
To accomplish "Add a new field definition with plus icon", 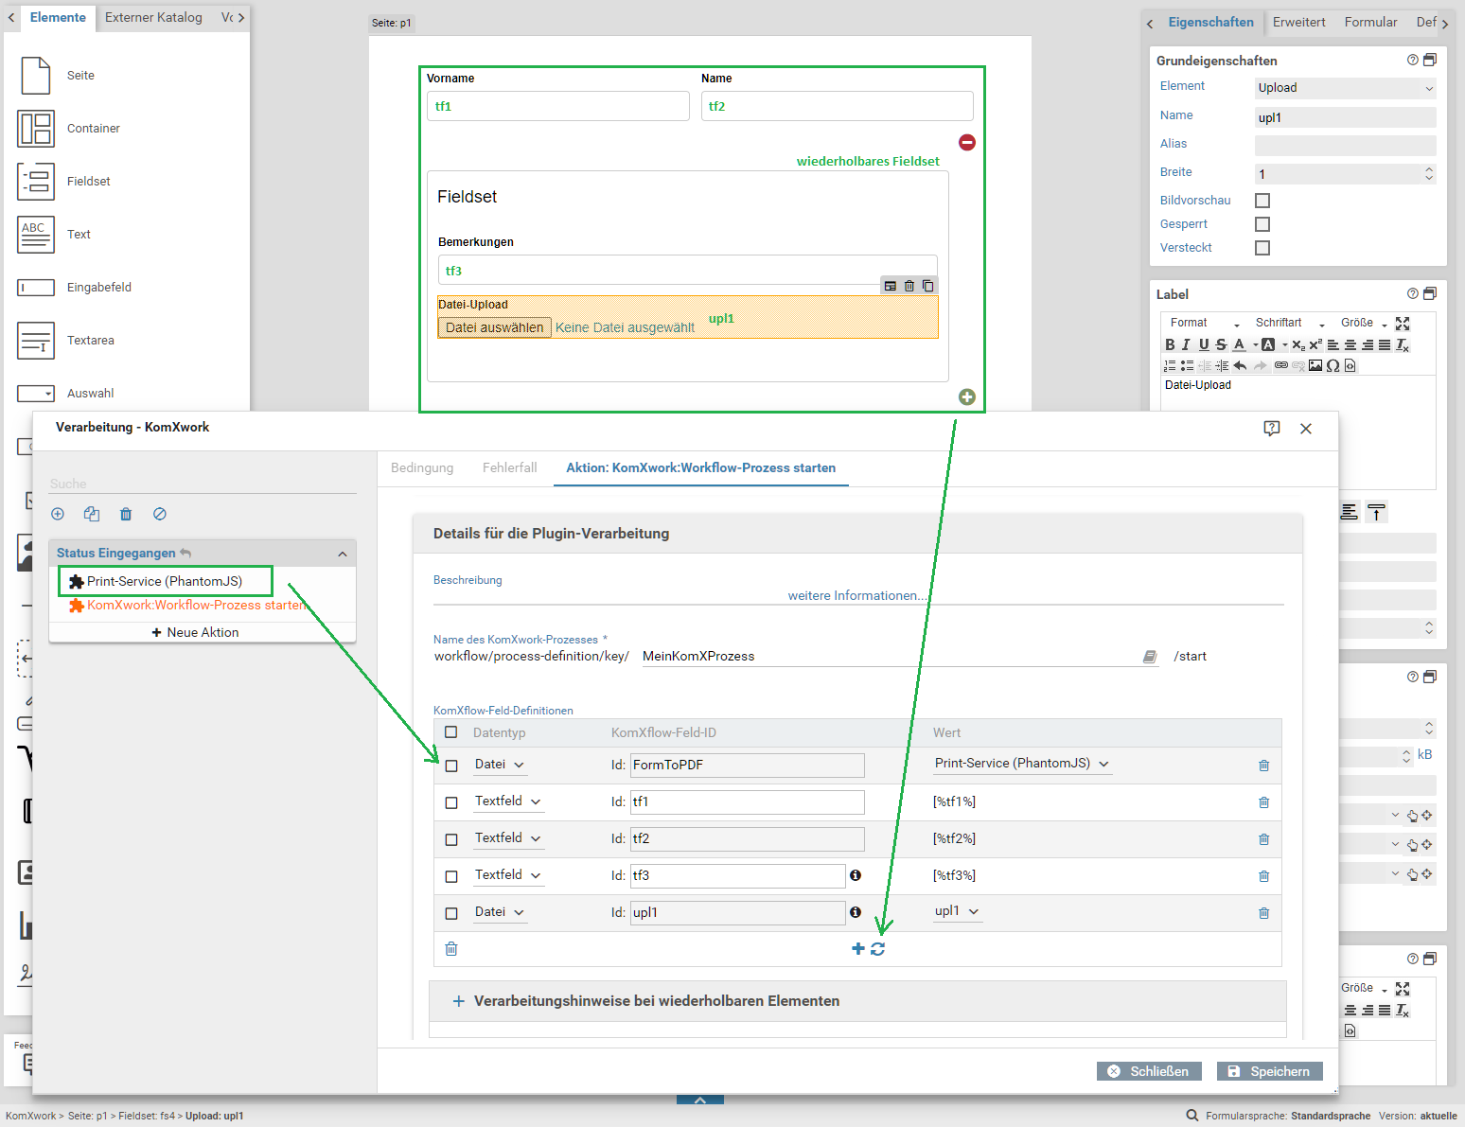I will coord(857,948).
